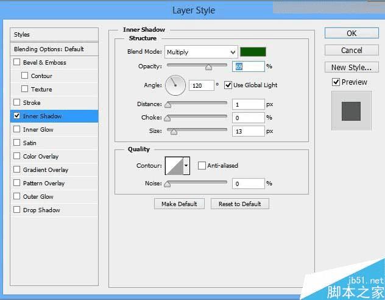Click the Size slider handle
Viewport: 385px width, 300px height.
click(174, 132)
